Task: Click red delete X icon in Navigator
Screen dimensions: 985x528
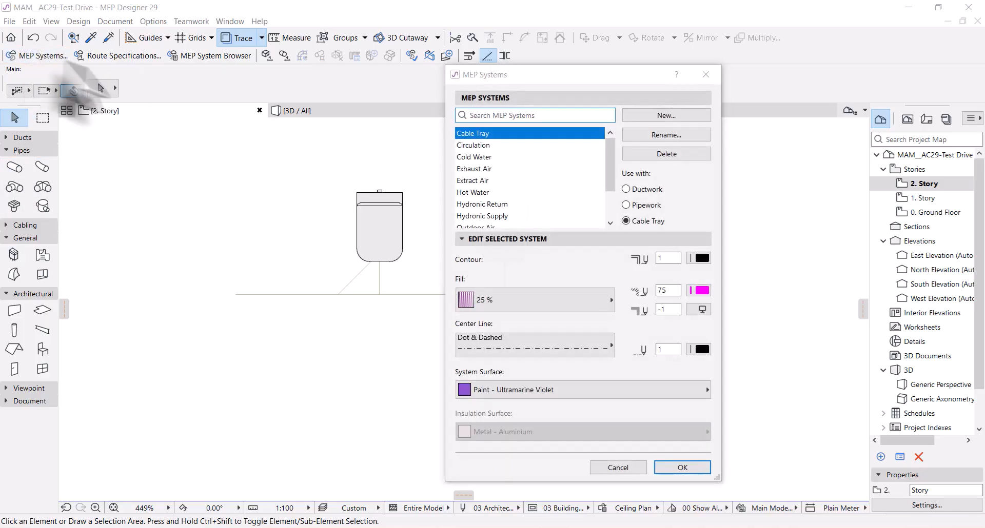Action: [x=918, y=457]
